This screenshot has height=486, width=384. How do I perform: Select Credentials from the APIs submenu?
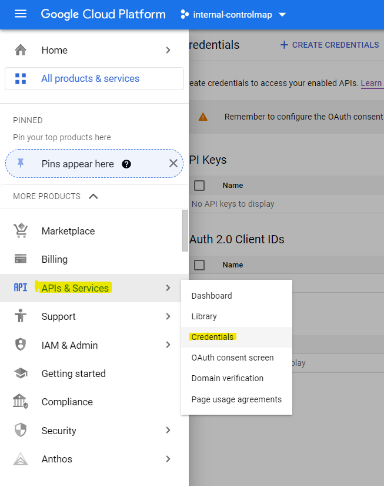(x=212, y=337)
